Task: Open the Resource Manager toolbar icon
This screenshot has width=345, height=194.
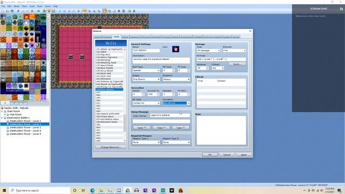Action: pyautogui.click(x=109, y=11)
